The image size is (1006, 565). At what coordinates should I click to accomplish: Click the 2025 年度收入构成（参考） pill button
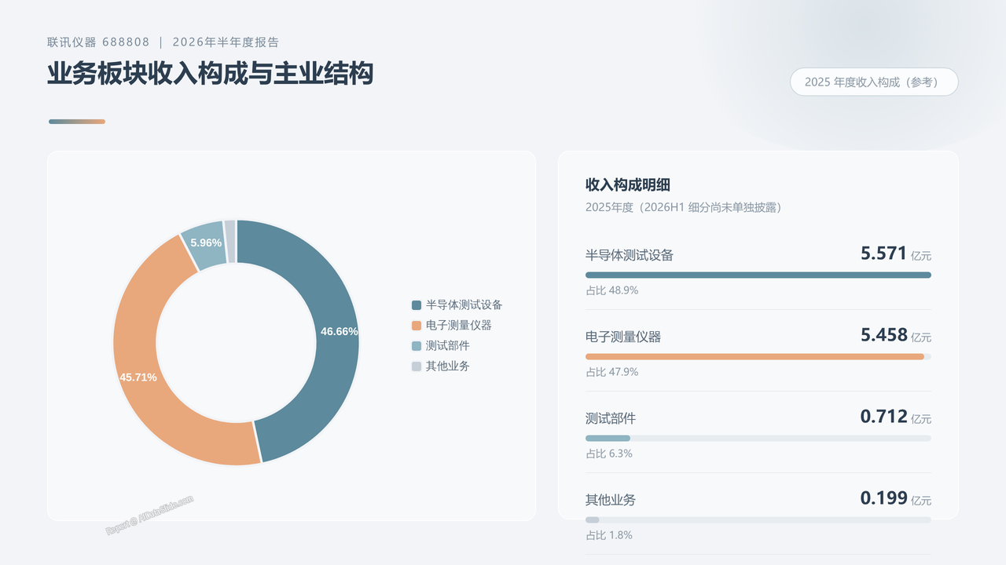(874, 82)
